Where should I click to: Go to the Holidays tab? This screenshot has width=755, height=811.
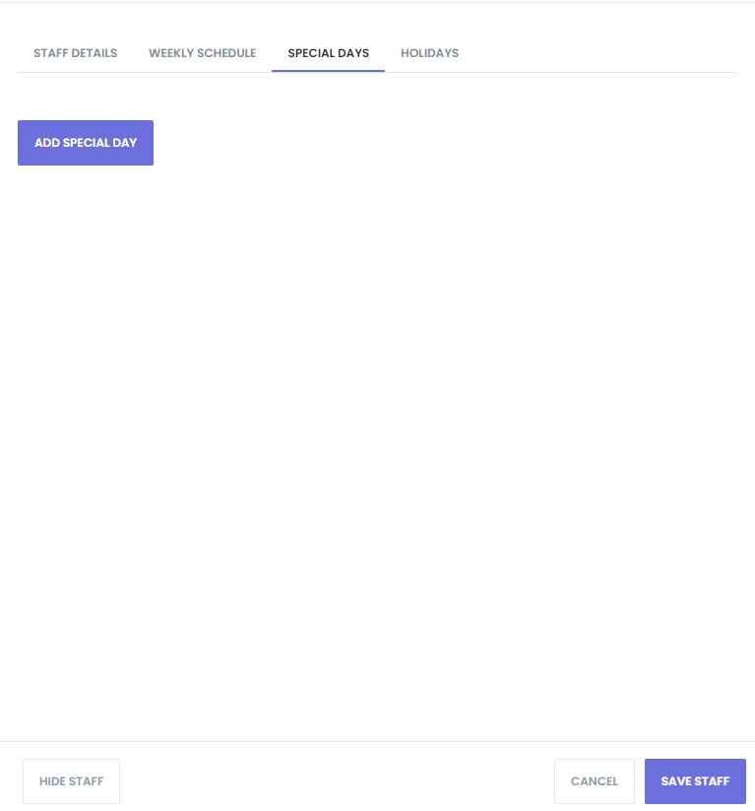point(429,53)
